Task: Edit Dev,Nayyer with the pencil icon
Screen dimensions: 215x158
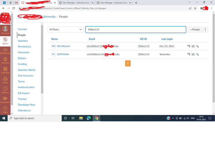Action: point(198,46)
